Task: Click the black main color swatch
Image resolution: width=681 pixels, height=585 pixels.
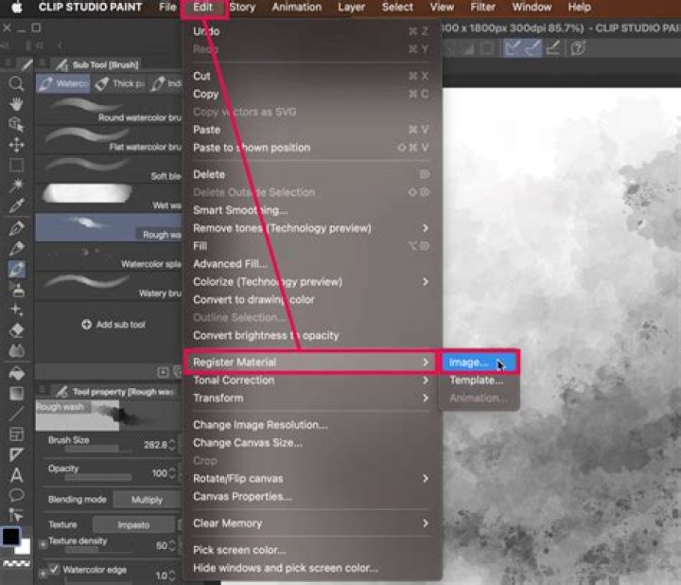Action: click(10, 536)
